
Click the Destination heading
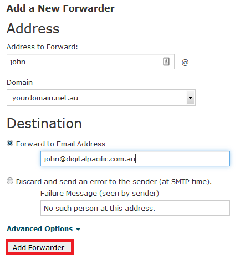tap(44, 123)
